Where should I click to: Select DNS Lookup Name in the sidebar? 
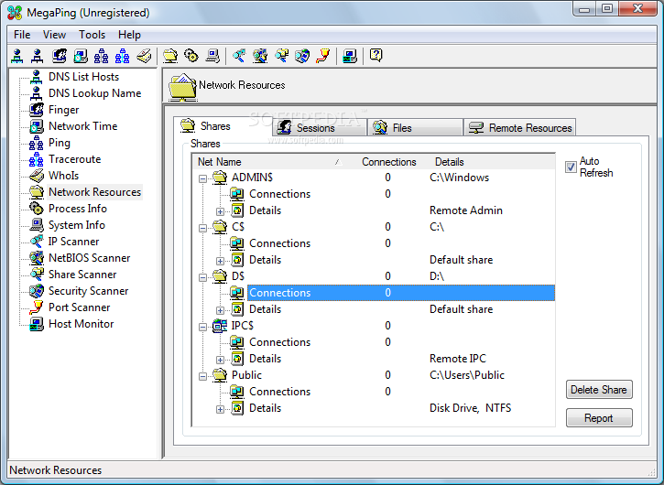tap(95, 93)
